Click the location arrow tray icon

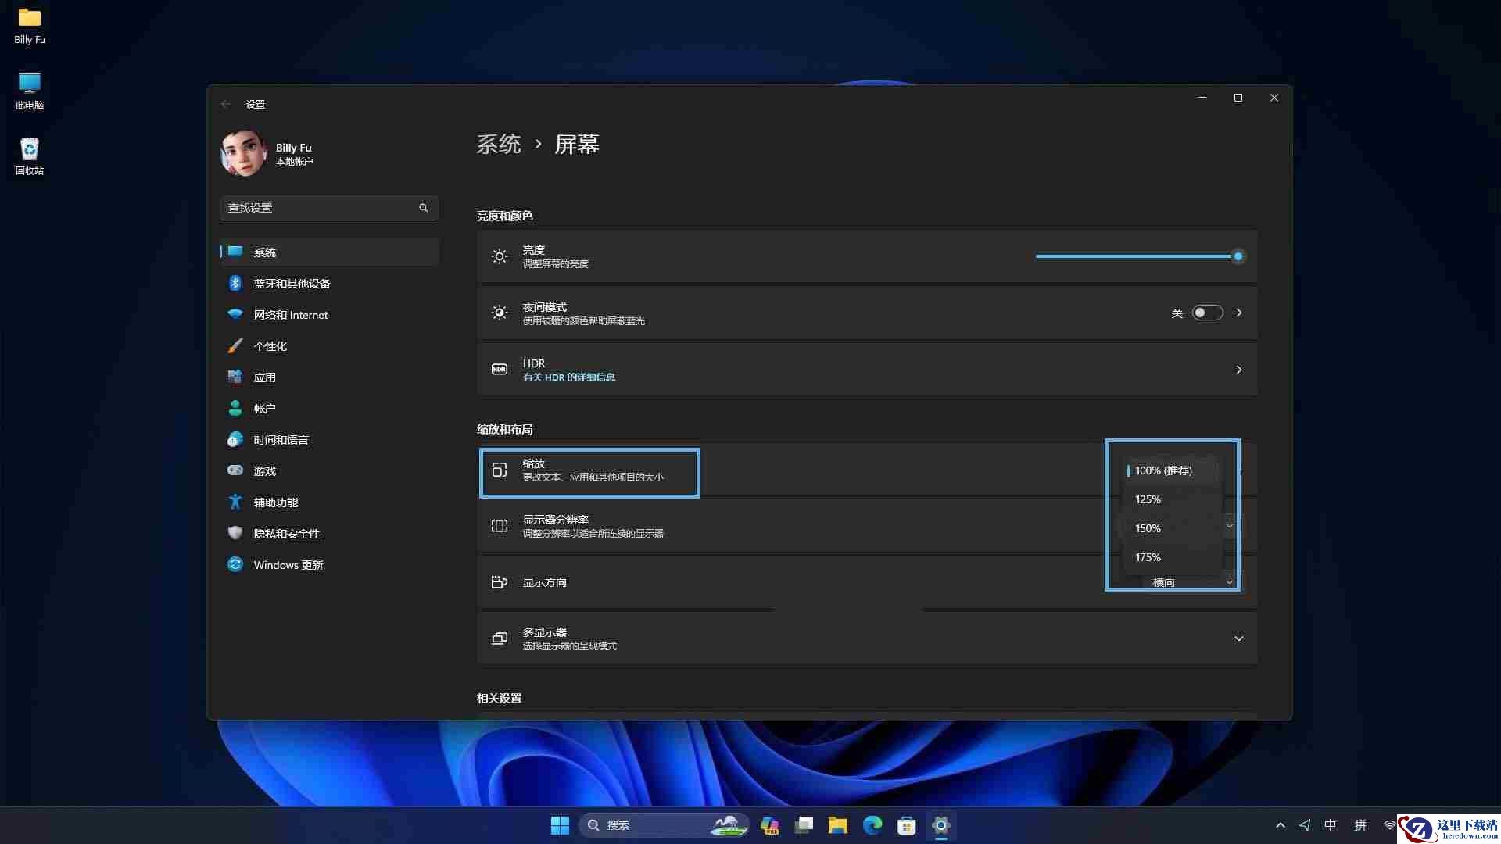1305,825
